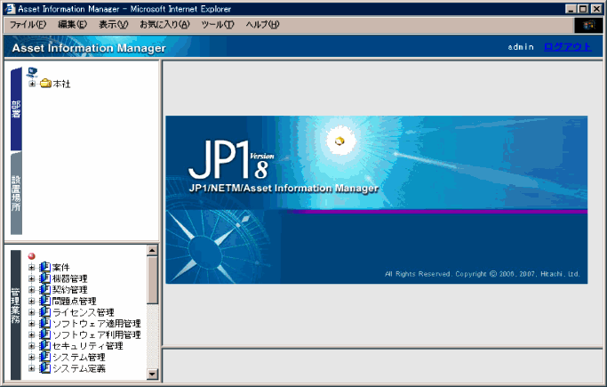The image size is (607, 387).
Task: Select the 機器管理 job category
Action: pos(70,278)
